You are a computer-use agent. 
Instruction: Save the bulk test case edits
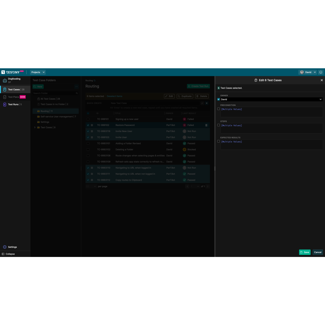click(x=305, y=252)
